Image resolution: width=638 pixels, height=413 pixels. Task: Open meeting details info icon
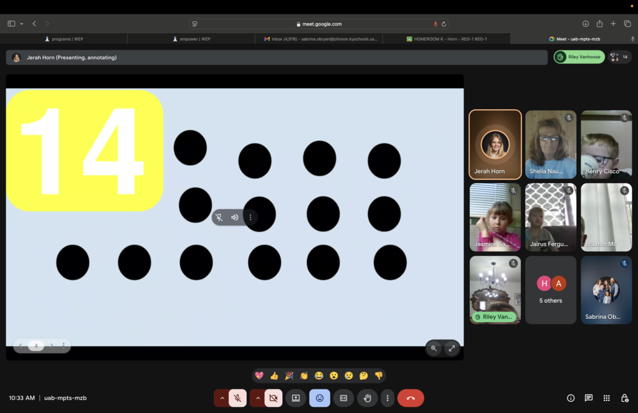570,398
